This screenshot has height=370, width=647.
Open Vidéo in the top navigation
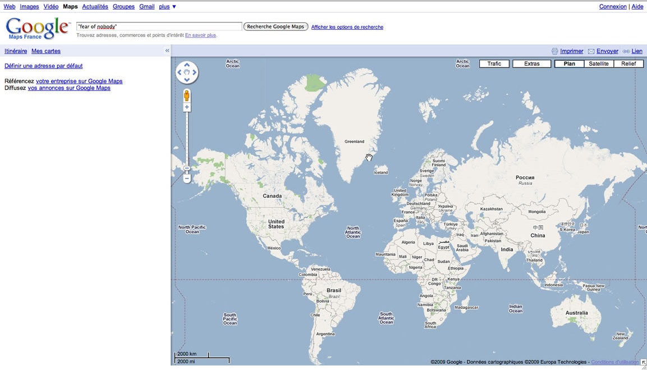coord(51,7)
